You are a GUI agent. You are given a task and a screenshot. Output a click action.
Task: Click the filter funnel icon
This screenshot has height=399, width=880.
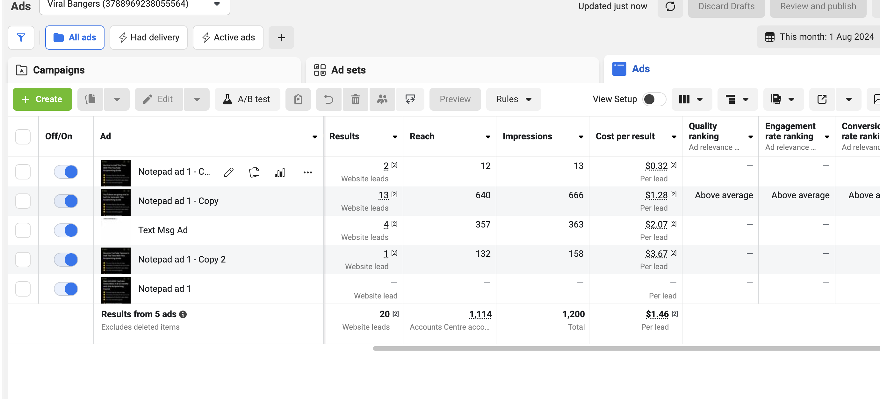[x=21, y=38]
